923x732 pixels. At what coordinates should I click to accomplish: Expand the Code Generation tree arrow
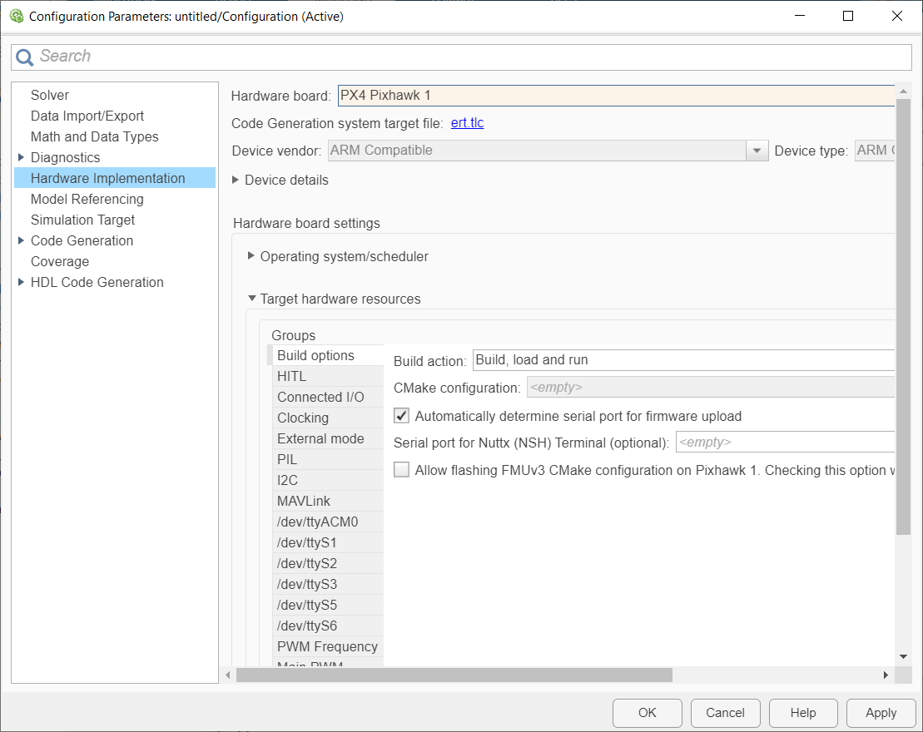(x=21, y=240)
